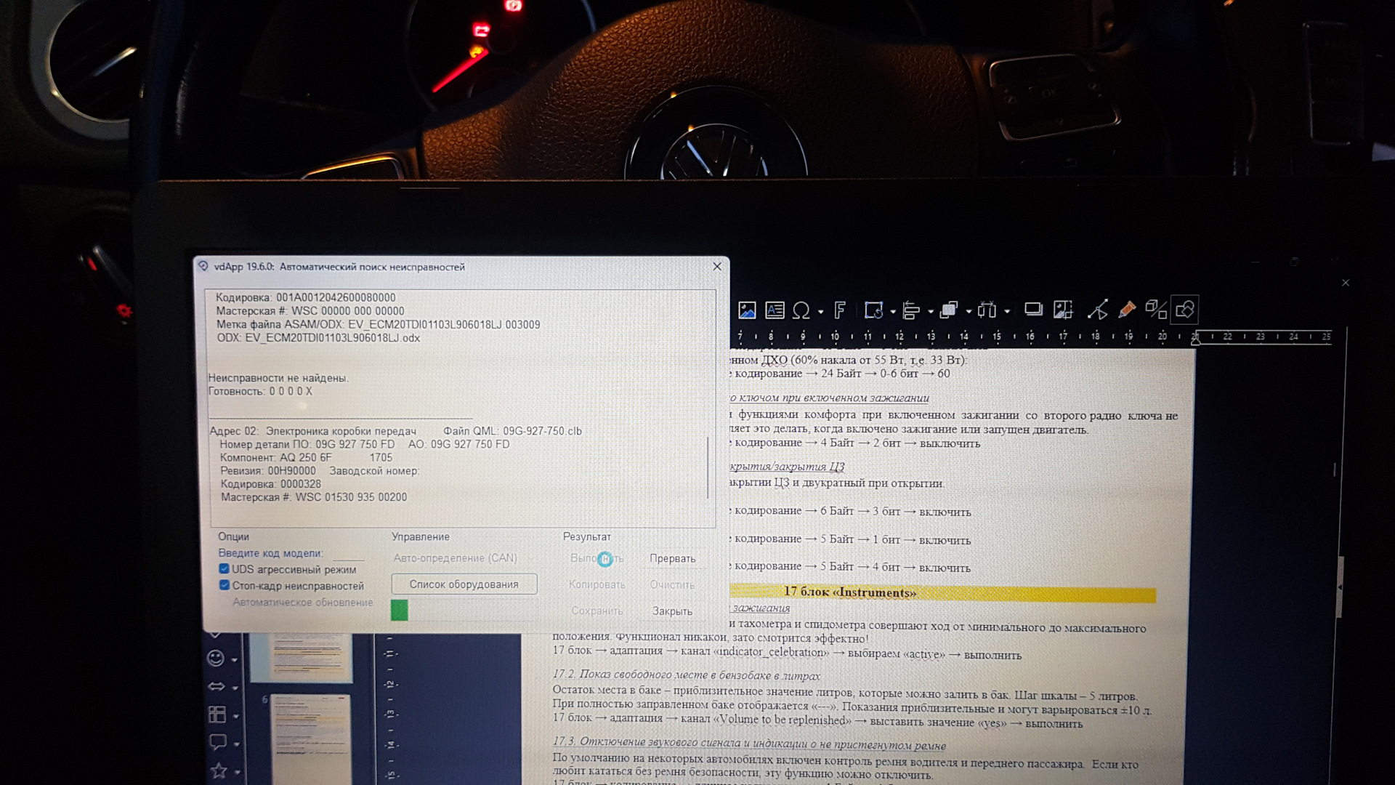Viewport: 1395px width, 785px height.
Task: Toggle the UDS агрессивный режим checkbox
Action: [x=224, y=569]
